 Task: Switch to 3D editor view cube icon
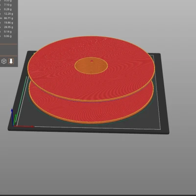pos(3,61)
